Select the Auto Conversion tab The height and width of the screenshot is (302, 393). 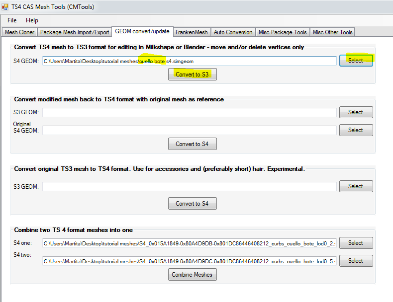click(233, 32)
